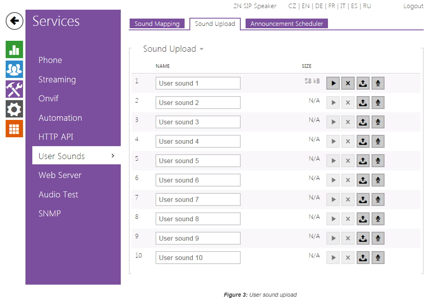Switch language to FR
This screenshot has height=302, width=435.
[332, 6]
